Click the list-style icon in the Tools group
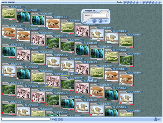 pos(134,2)
